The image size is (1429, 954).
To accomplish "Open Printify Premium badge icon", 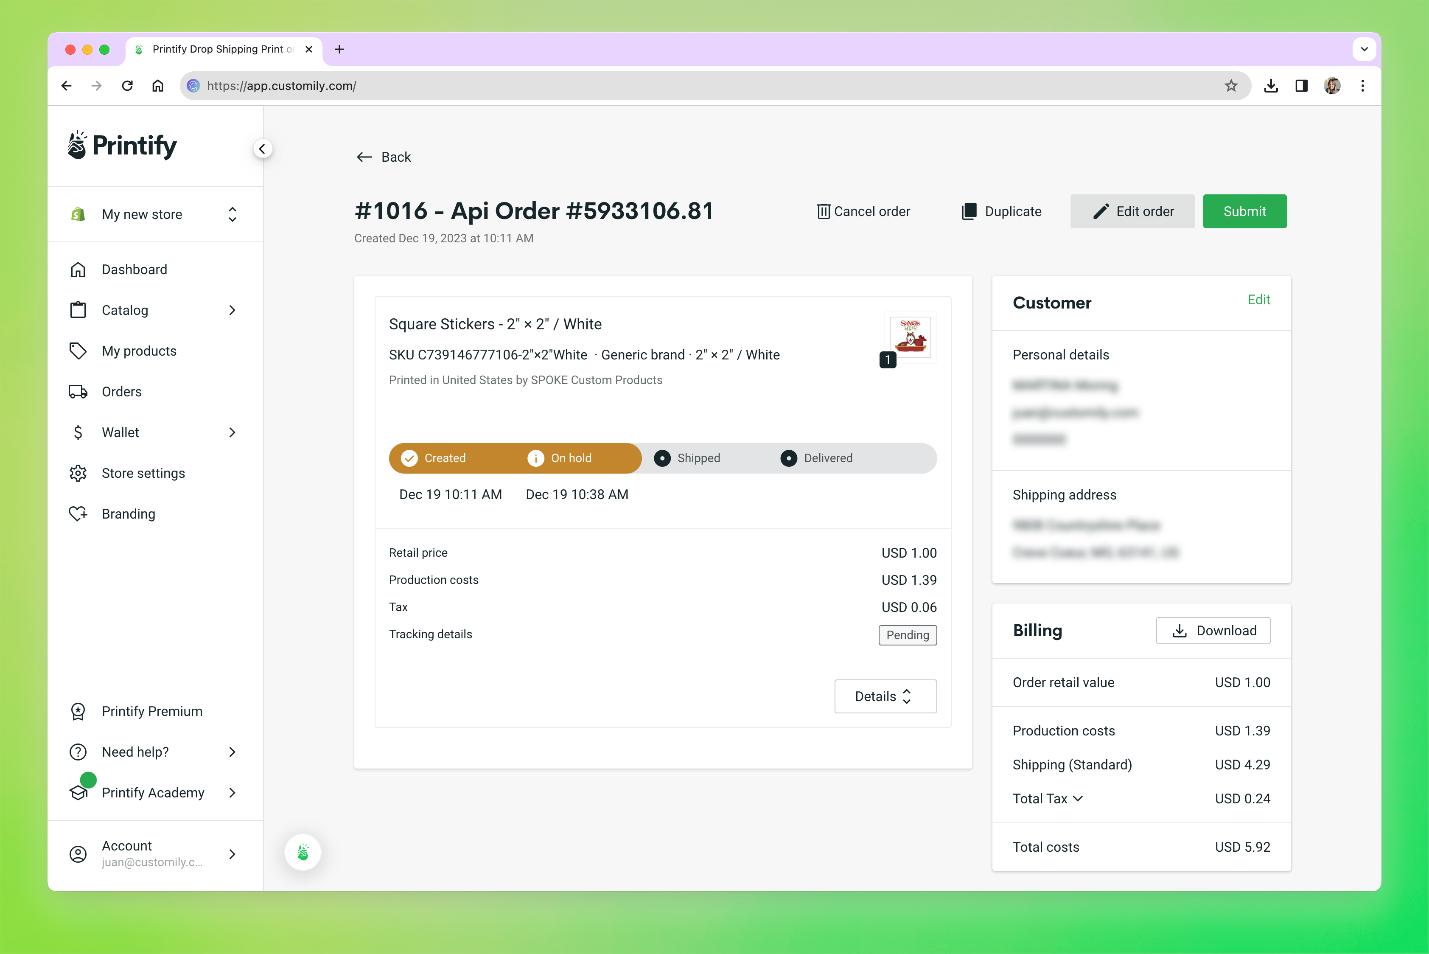I will click(x=78, y=711).
